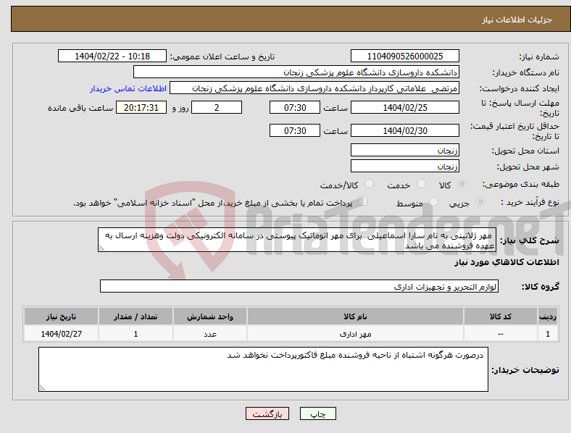Click the چاپ (print) button
This screenshot has width=571, height=433.
coord(317,413)
